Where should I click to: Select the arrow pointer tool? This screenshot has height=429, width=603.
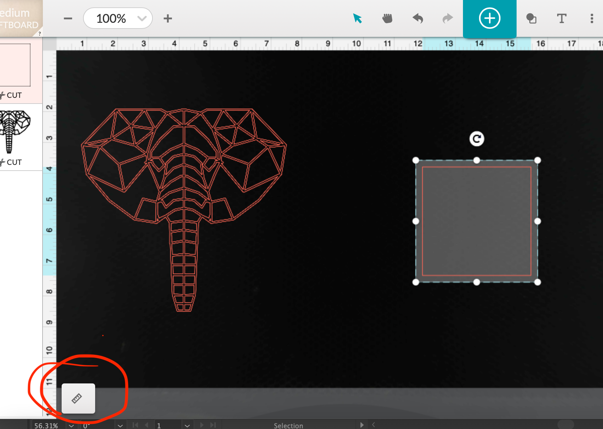coord(357,18)
